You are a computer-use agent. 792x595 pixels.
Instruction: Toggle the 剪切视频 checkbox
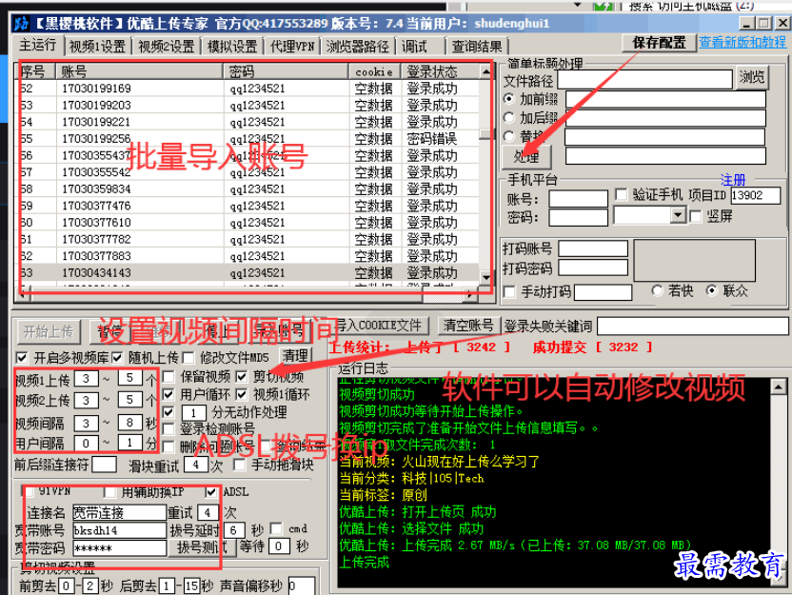[x=242, y=376]
